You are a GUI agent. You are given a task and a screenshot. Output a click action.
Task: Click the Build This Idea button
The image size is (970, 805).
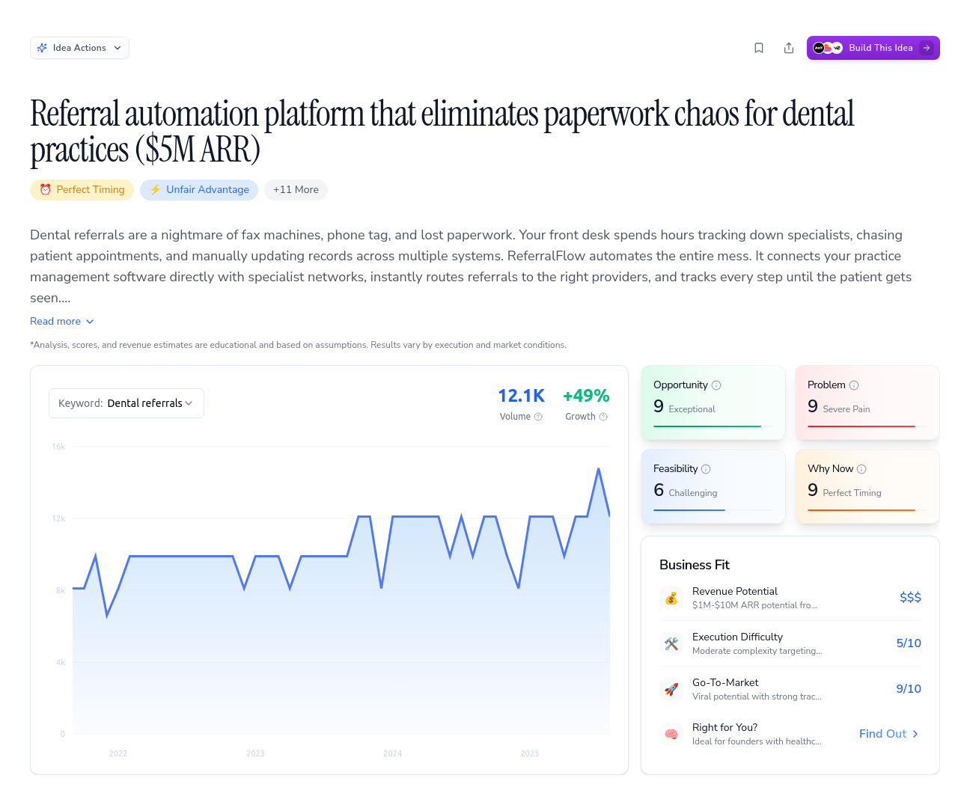(873, 48)
